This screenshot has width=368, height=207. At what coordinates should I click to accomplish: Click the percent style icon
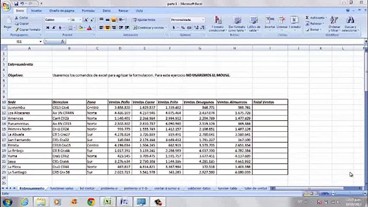coord(183,28)
